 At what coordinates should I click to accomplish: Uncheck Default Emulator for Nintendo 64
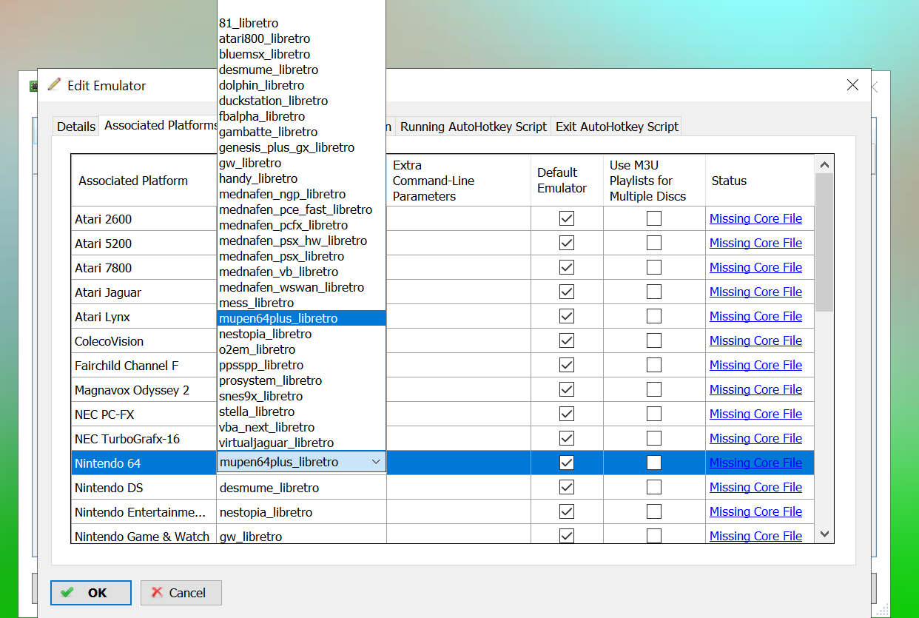click(x=567, y=463)
